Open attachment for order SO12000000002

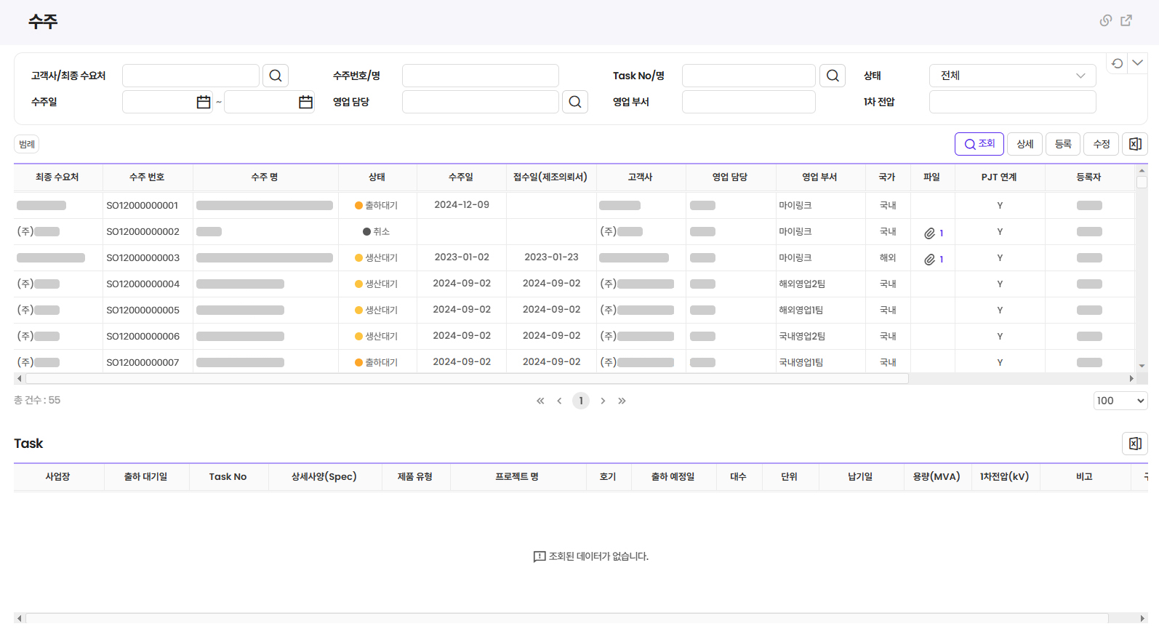coord(933,233)
